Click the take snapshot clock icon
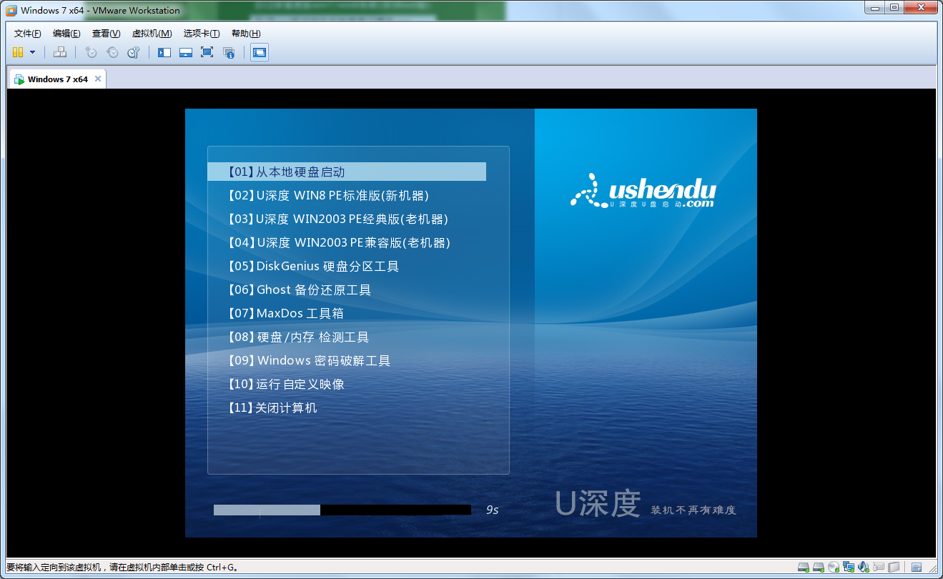Viewport: 943px width, 579px height. click(91, 52)
